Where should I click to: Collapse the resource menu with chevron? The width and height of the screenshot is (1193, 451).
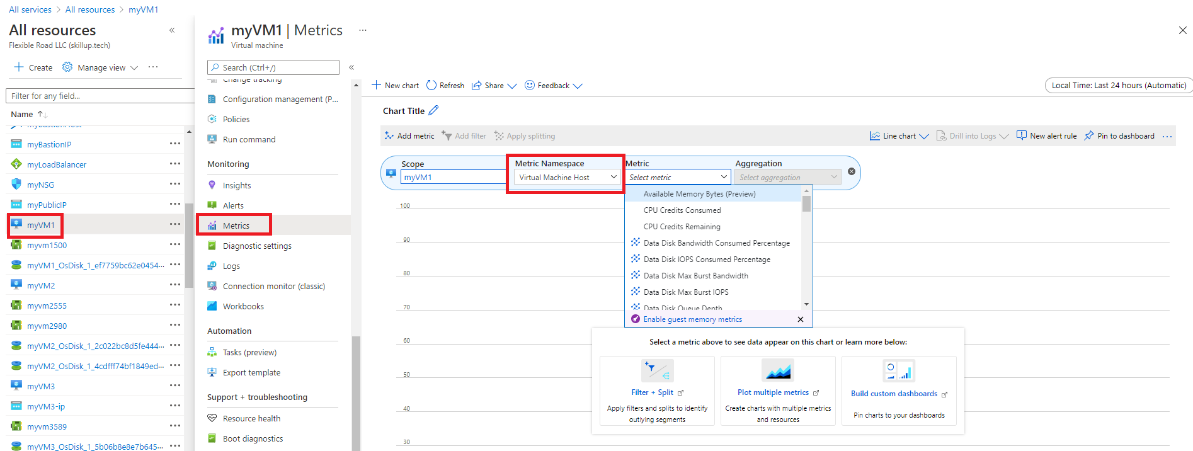(351, 67)
